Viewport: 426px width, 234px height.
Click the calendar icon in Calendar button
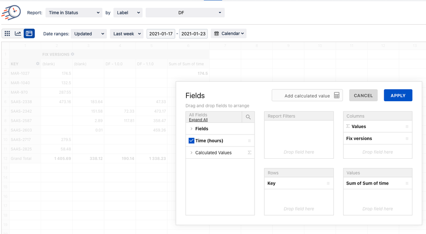tap(217, 34)
